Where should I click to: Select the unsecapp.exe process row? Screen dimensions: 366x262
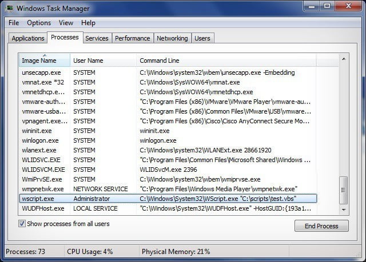(x=168, y=72)
